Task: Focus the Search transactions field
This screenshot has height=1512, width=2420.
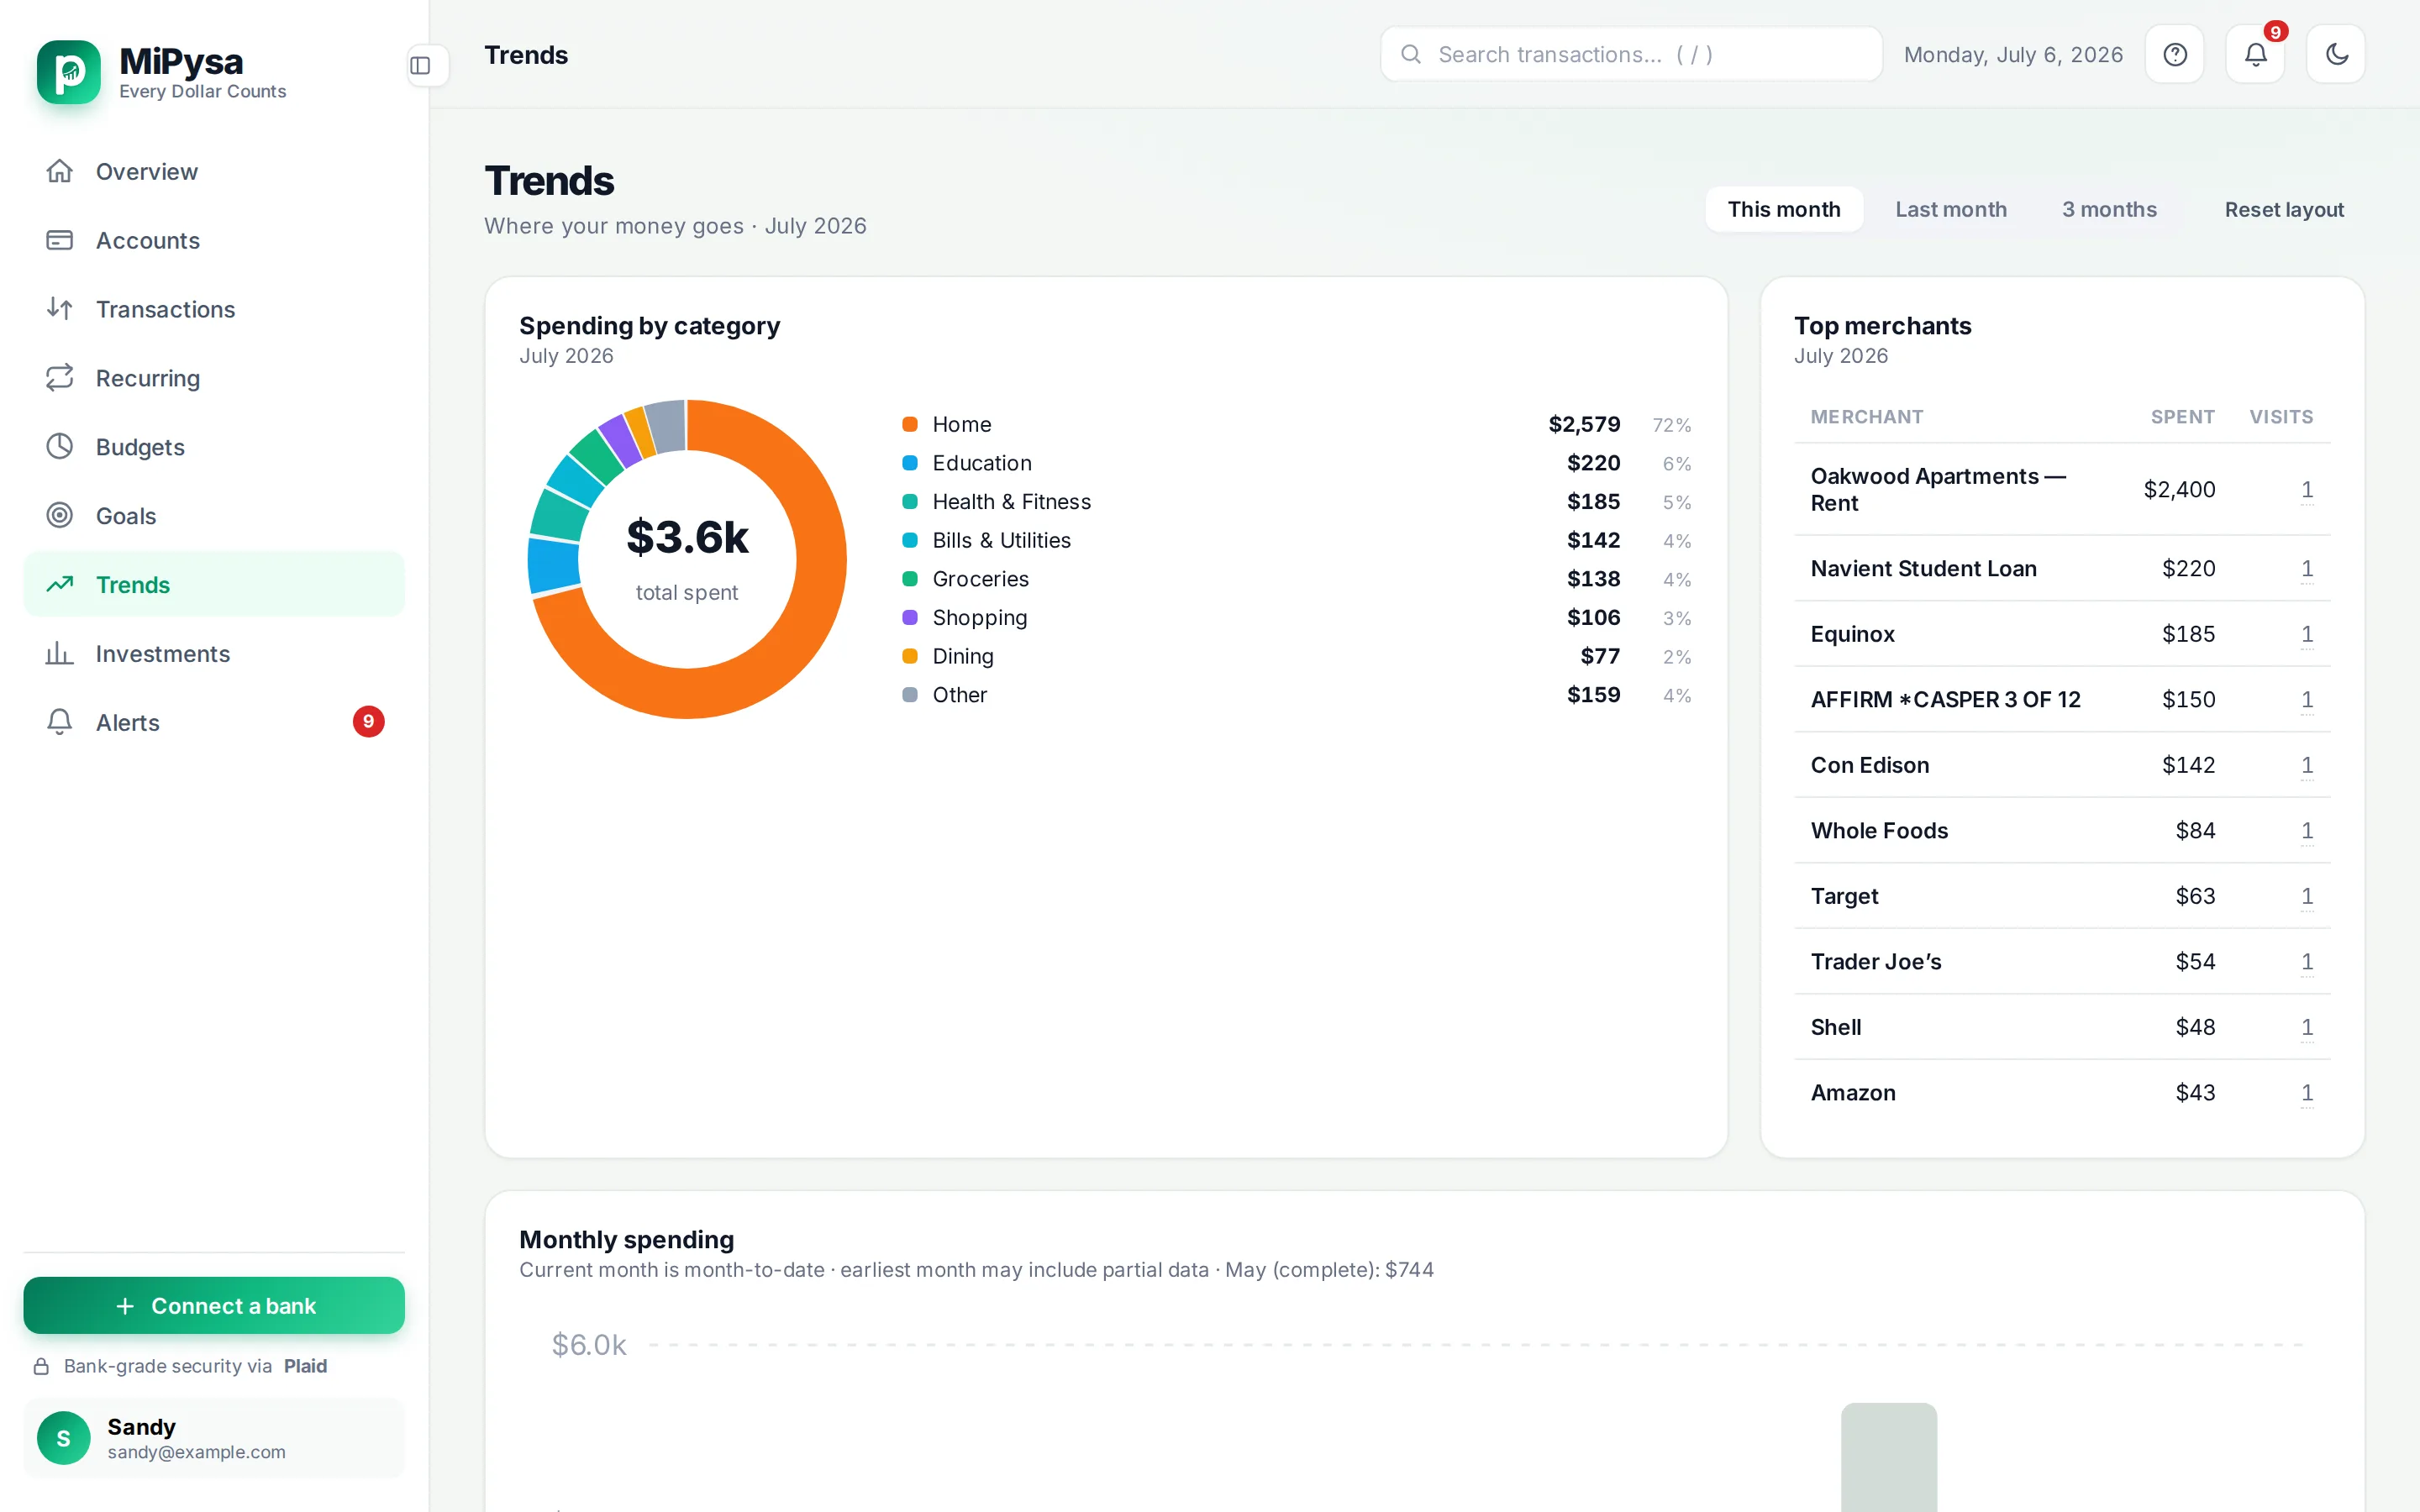Action: click(x=1631, y=54)
